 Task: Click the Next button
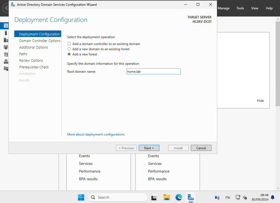tap(149, 148)
